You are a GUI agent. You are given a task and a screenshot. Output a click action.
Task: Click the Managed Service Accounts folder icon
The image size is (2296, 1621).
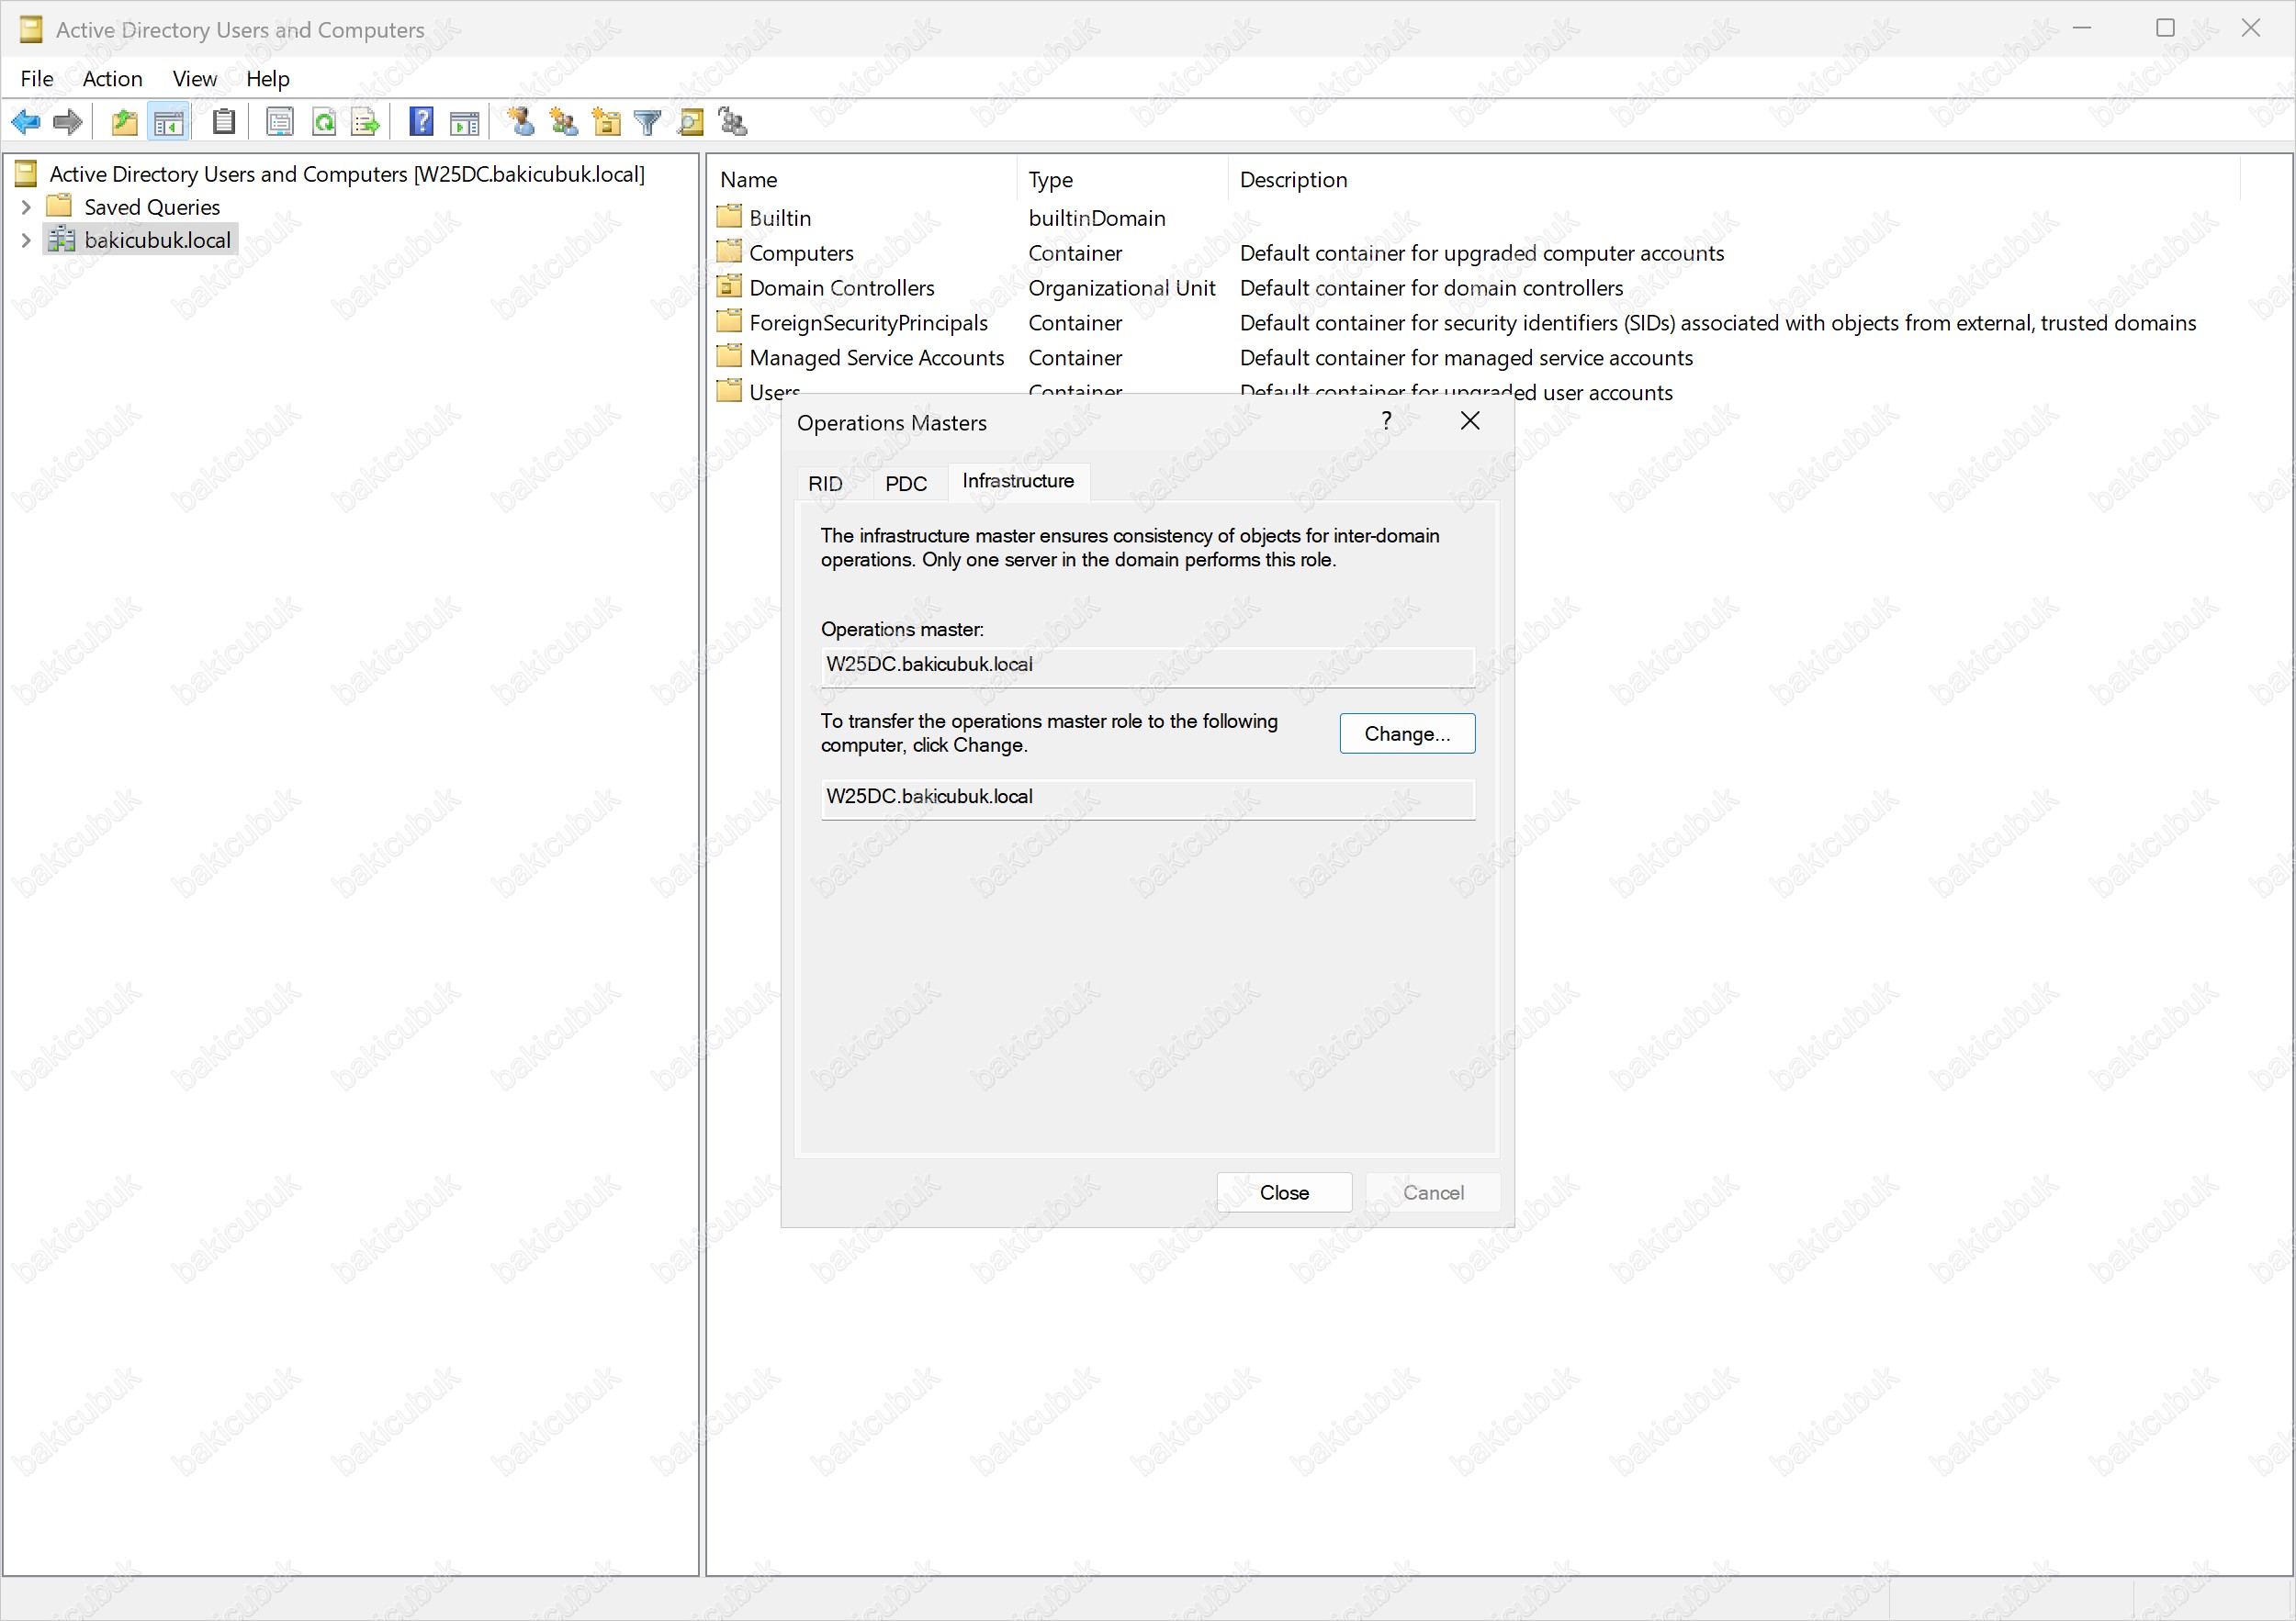point(730,357)
